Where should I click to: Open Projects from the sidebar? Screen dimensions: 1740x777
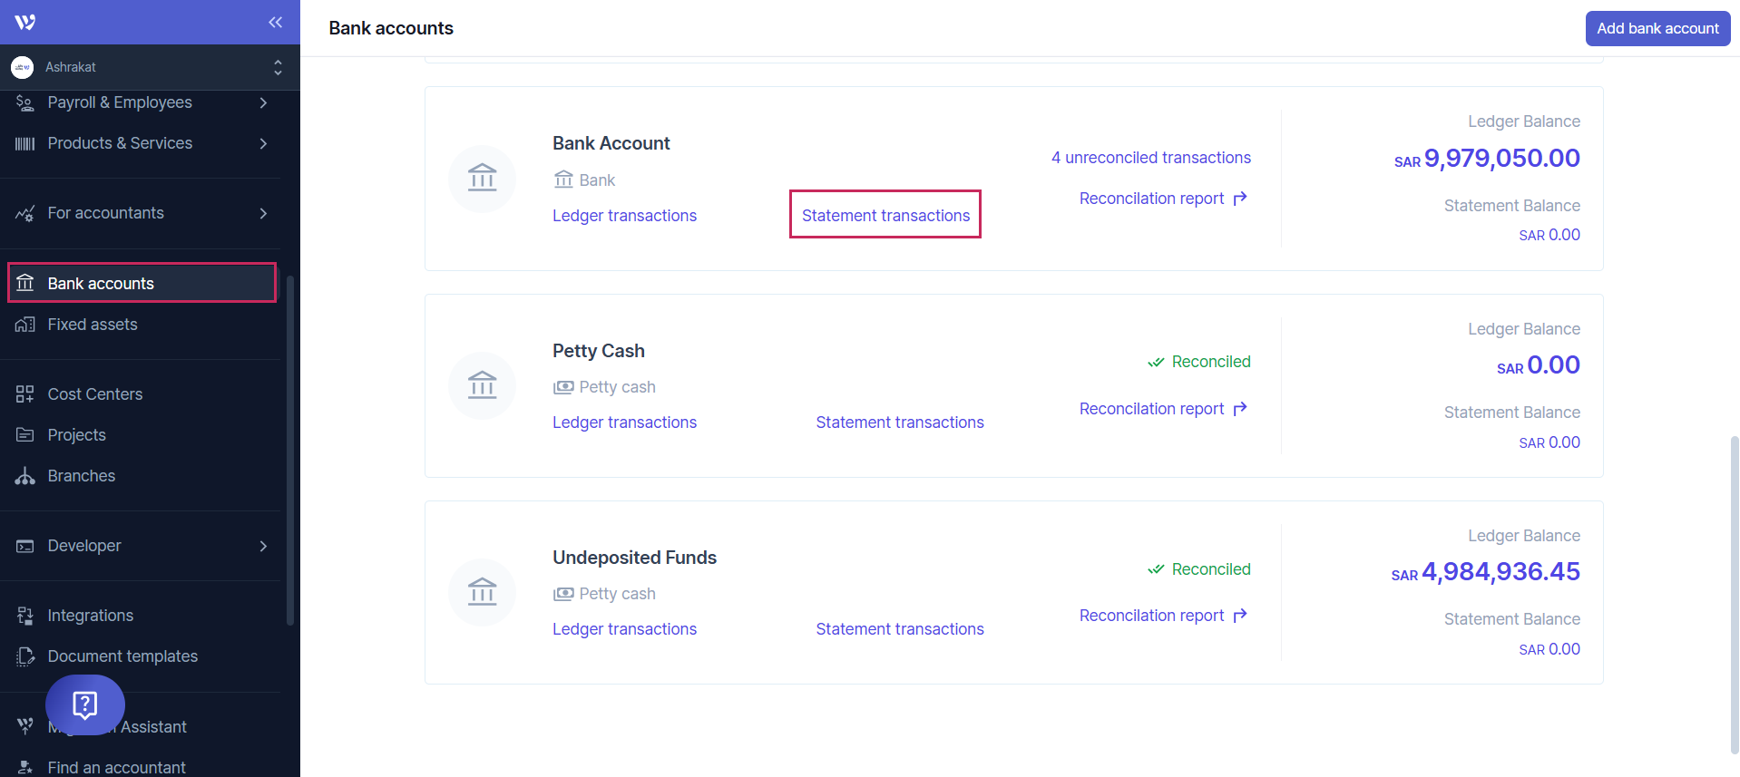tap(77, 435)
